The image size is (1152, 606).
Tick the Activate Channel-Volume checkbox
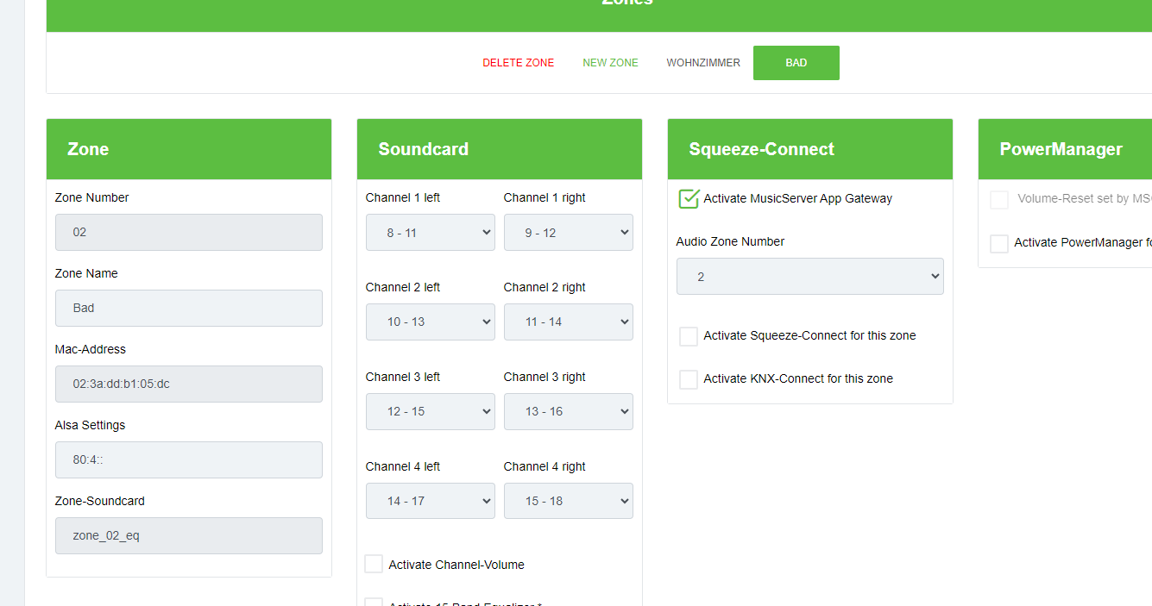(374, 565)
